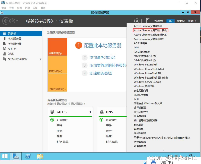Open the 管理(M) menu

[159, 21]
